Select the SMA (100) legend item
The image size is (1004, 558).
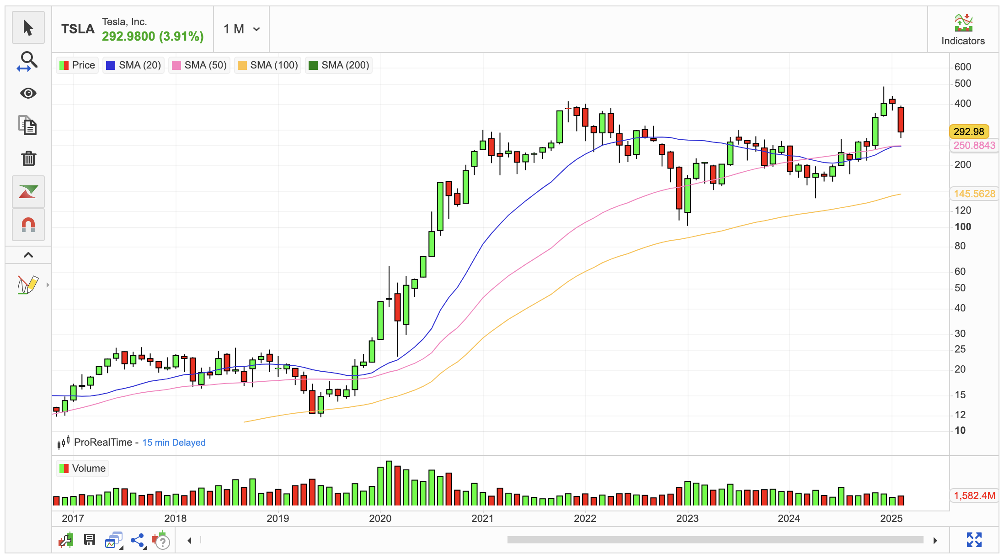click(268, 65)
